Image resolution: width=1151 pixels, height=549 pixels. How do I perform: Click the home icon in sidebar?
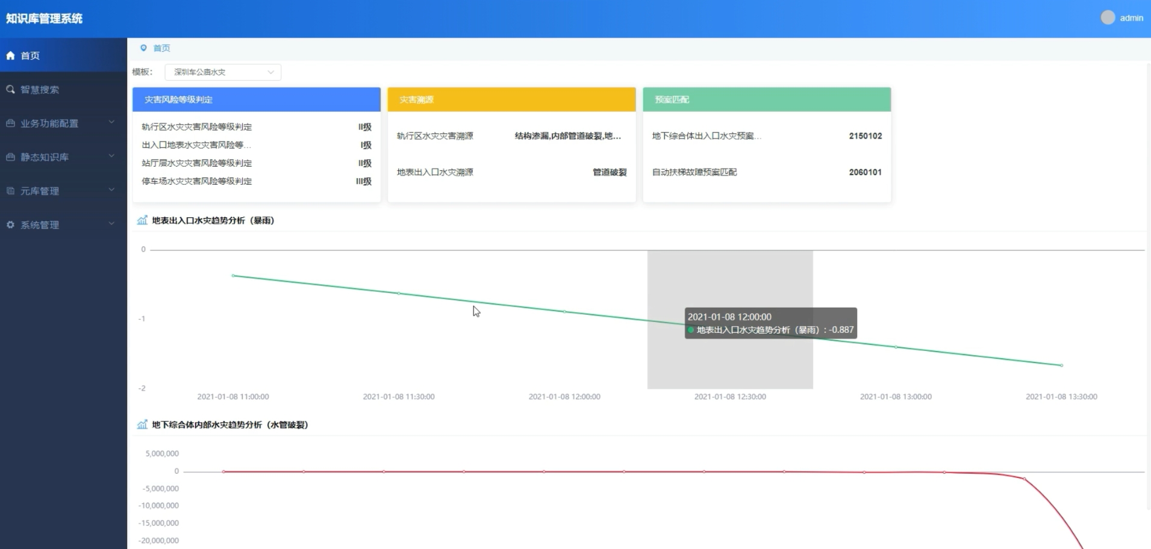tap(10, 55)
